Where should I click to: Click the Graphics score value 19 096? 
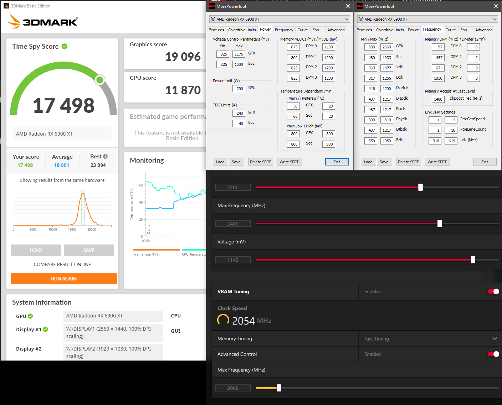pos(183,57)
